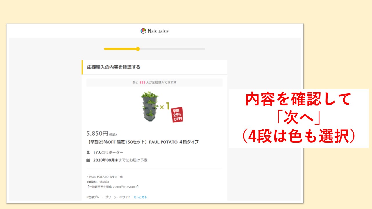Click the "(消費税、送料込)" line
This screenshot has height=209, width=372.
[98, 182]
